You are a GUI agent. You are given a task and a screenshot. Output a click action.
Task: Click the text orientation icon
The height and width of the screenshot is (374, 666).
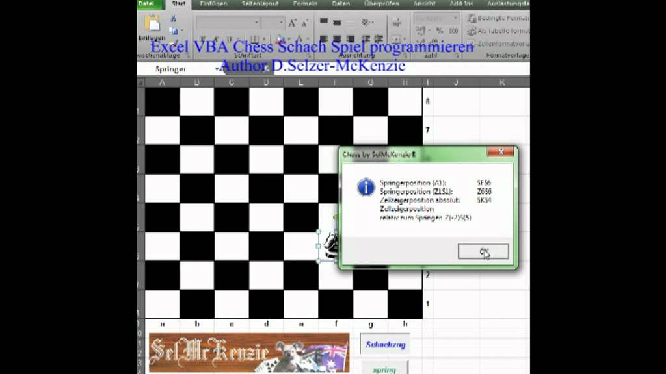366,22
